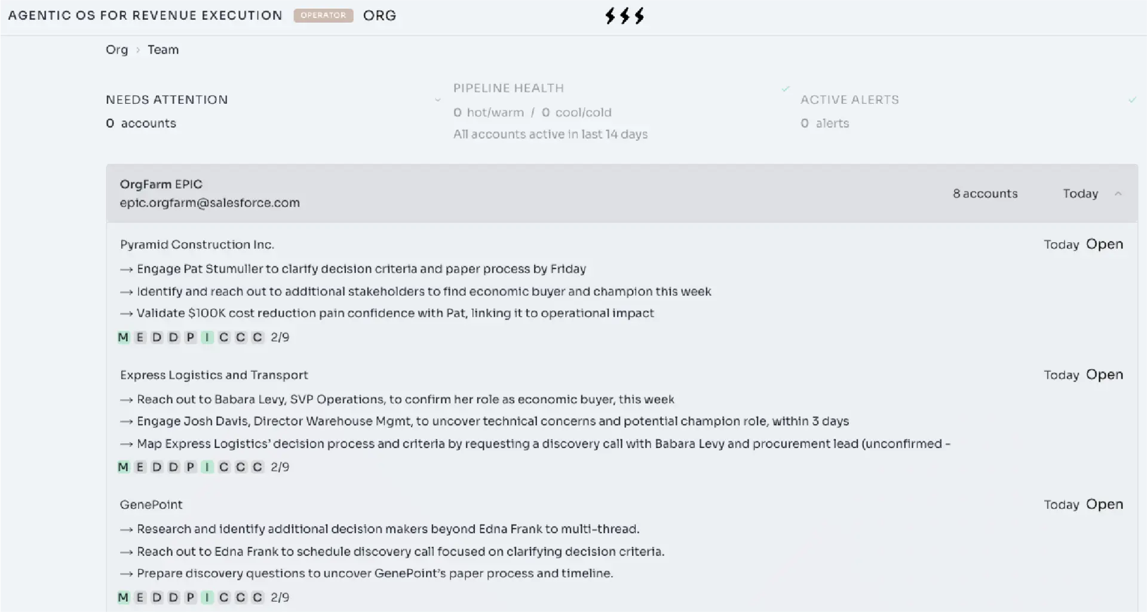
Task: Select Team breadcrumb item
Action: [163, 50]
